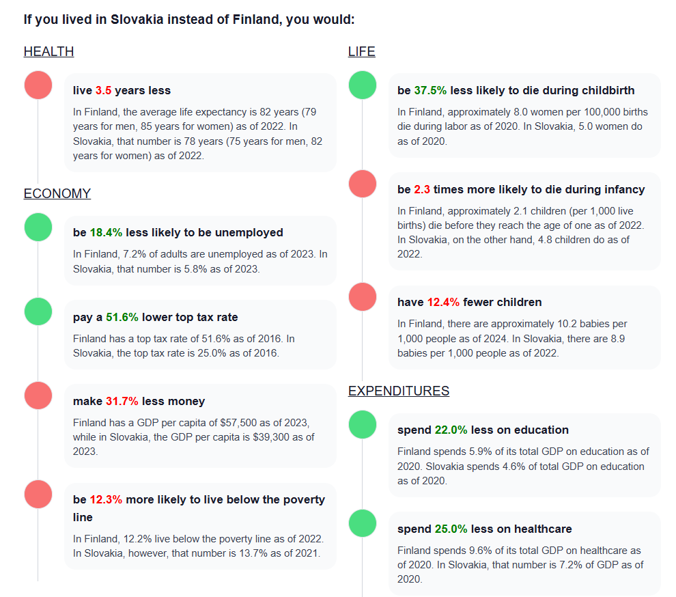Open the ECONOMY section link
The height and width of the screenshot is (597, 676).
[x=57, y=193]
